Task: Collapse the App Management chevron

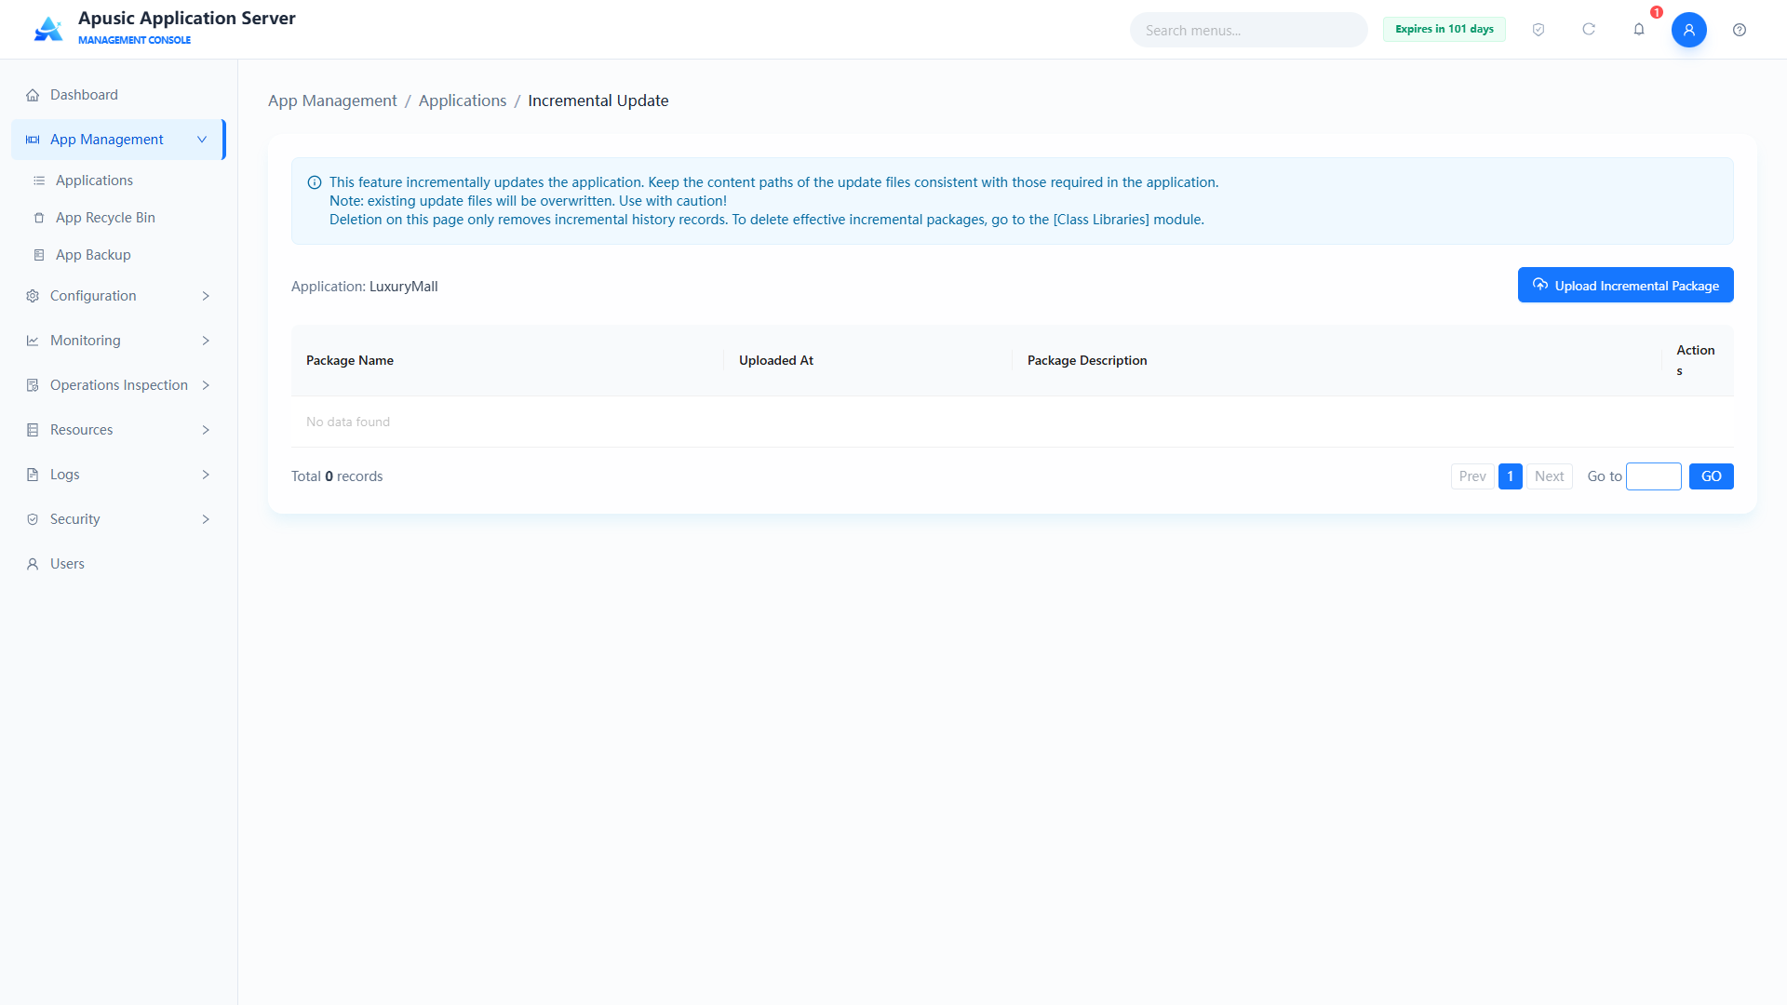Action: click(x=202, y=140)
